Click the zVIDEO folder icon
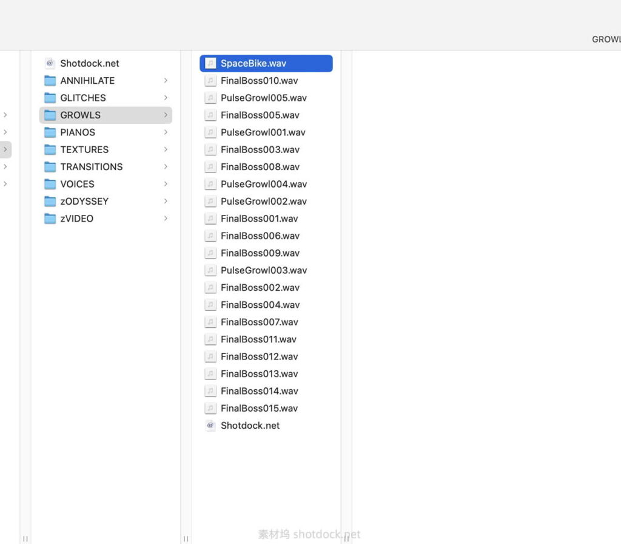 coord(50,219)
